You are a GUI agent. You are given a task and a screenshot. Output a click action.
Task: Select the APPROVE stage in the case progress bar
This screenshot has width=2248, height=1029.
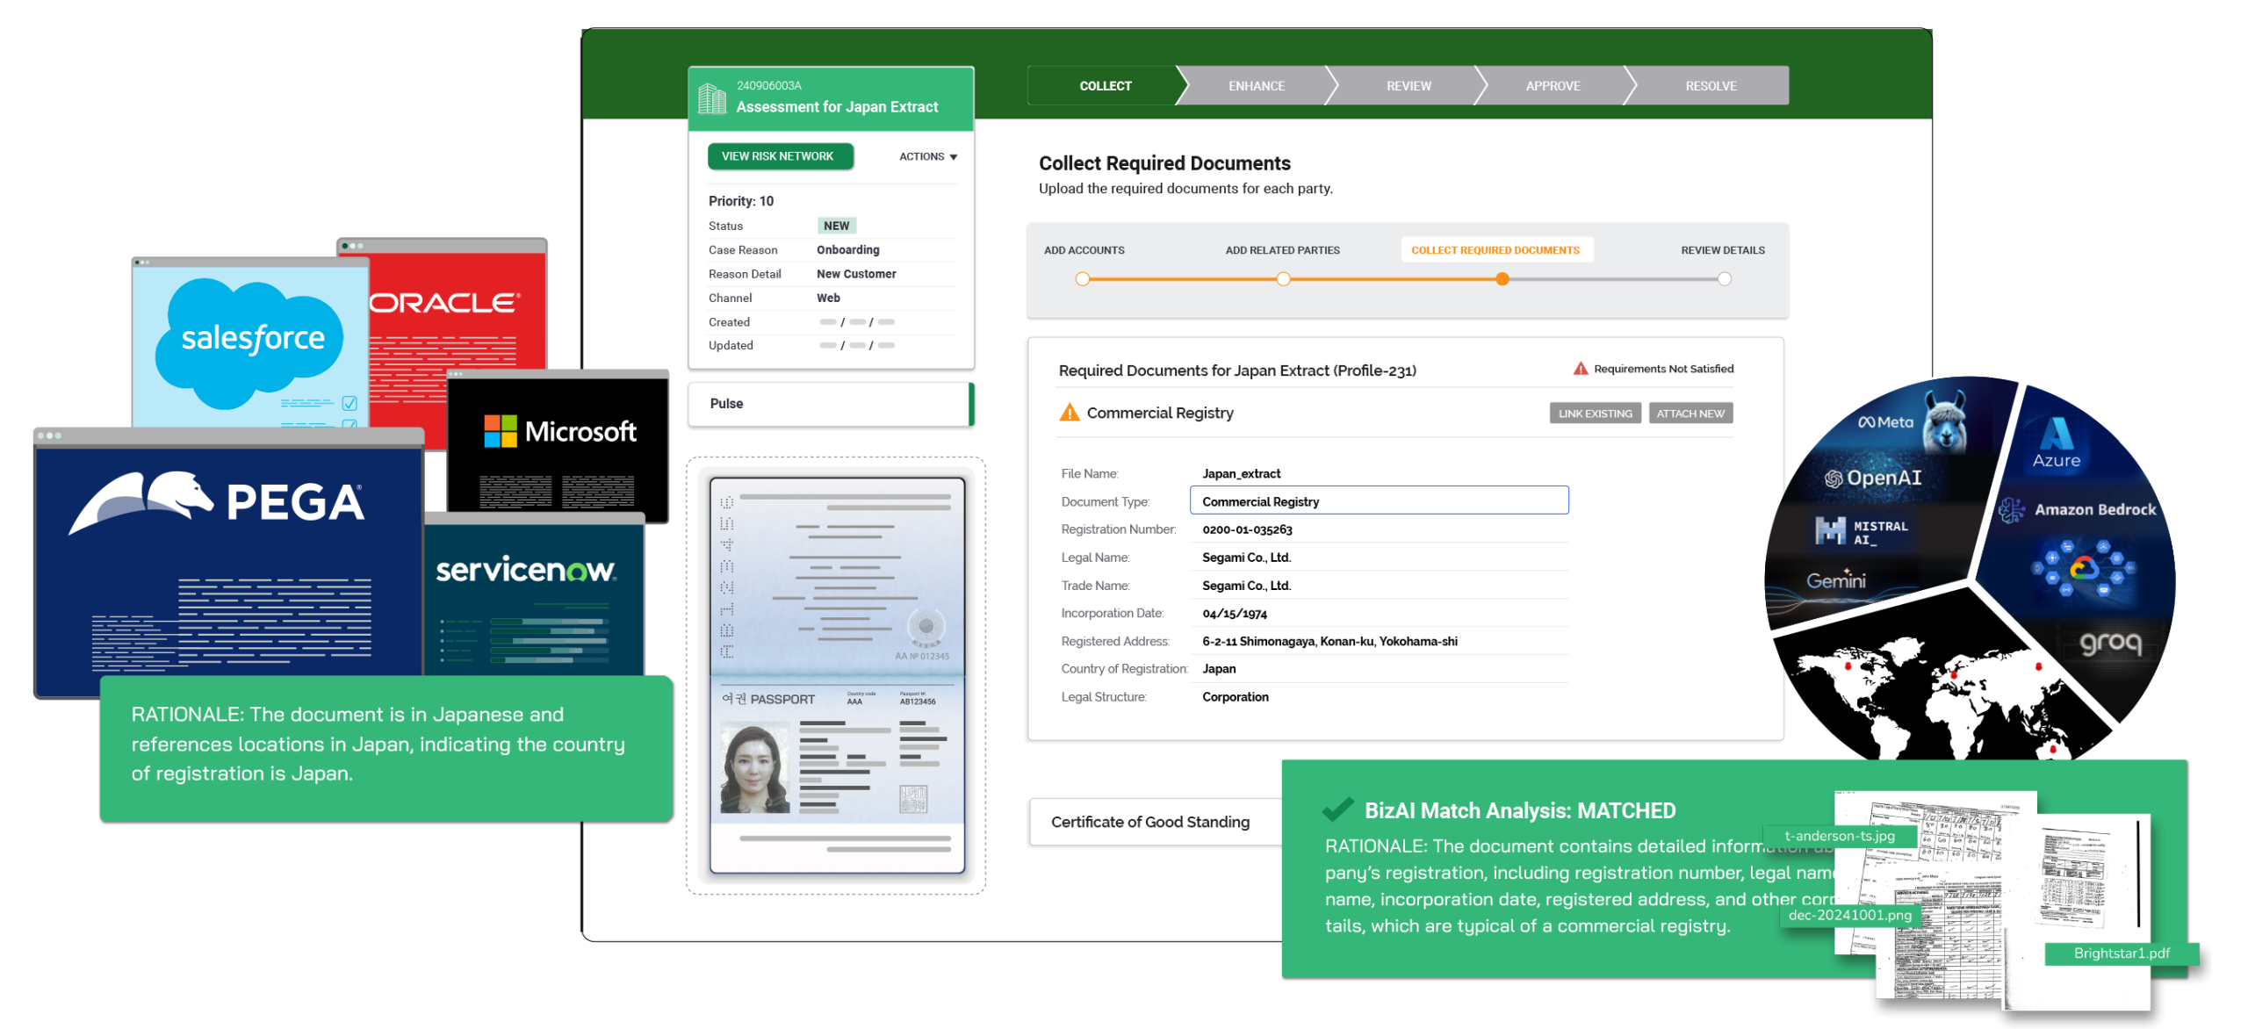[1553, 86]
